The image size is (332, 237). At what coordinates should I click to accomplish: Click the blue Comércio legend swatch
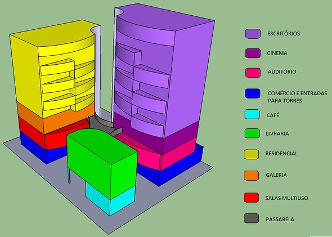pyautogui.click(x=253, y=93)
